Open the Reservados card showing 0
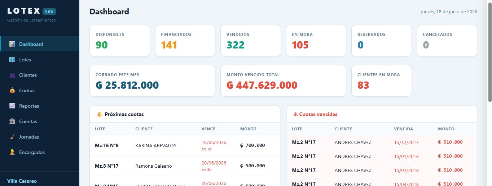The height and width of the screenshot is (186, 492). [382, 41]
